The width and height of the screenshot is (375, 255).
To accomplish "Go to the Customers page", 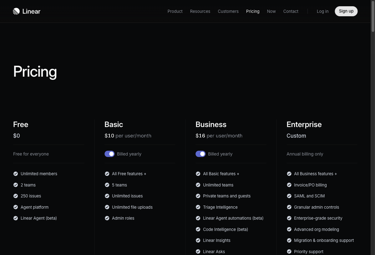I will coord(228,11).
